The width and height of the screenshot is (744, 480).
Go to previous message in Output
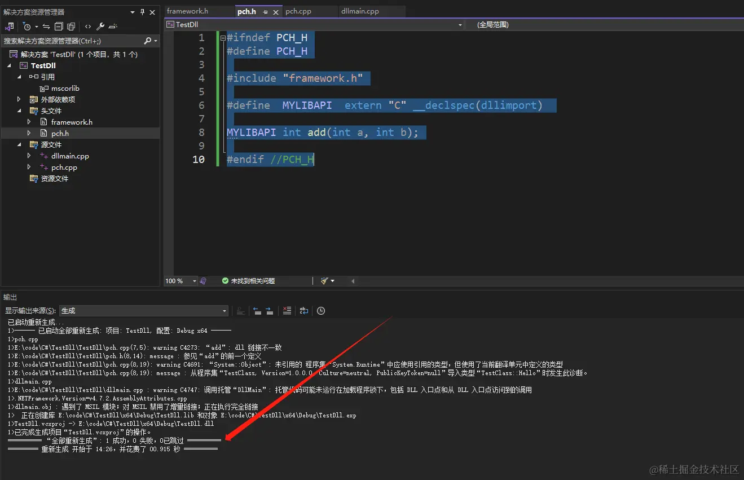(257, 311)
